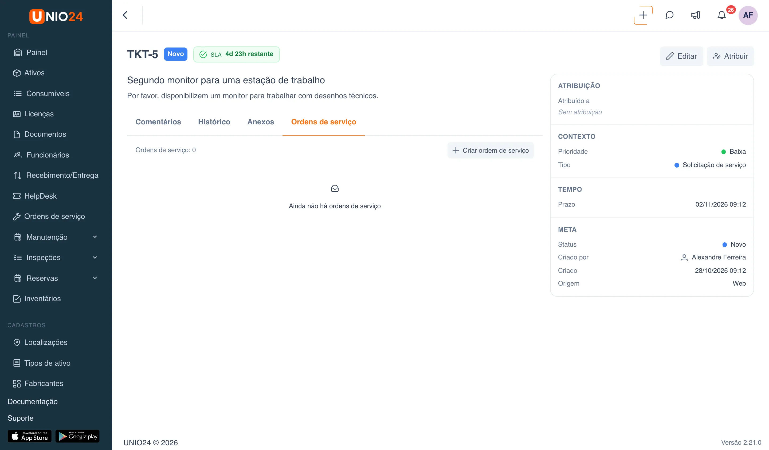
Task: Click the SLA 4d 23h restante badge
Action: (237, 54)
